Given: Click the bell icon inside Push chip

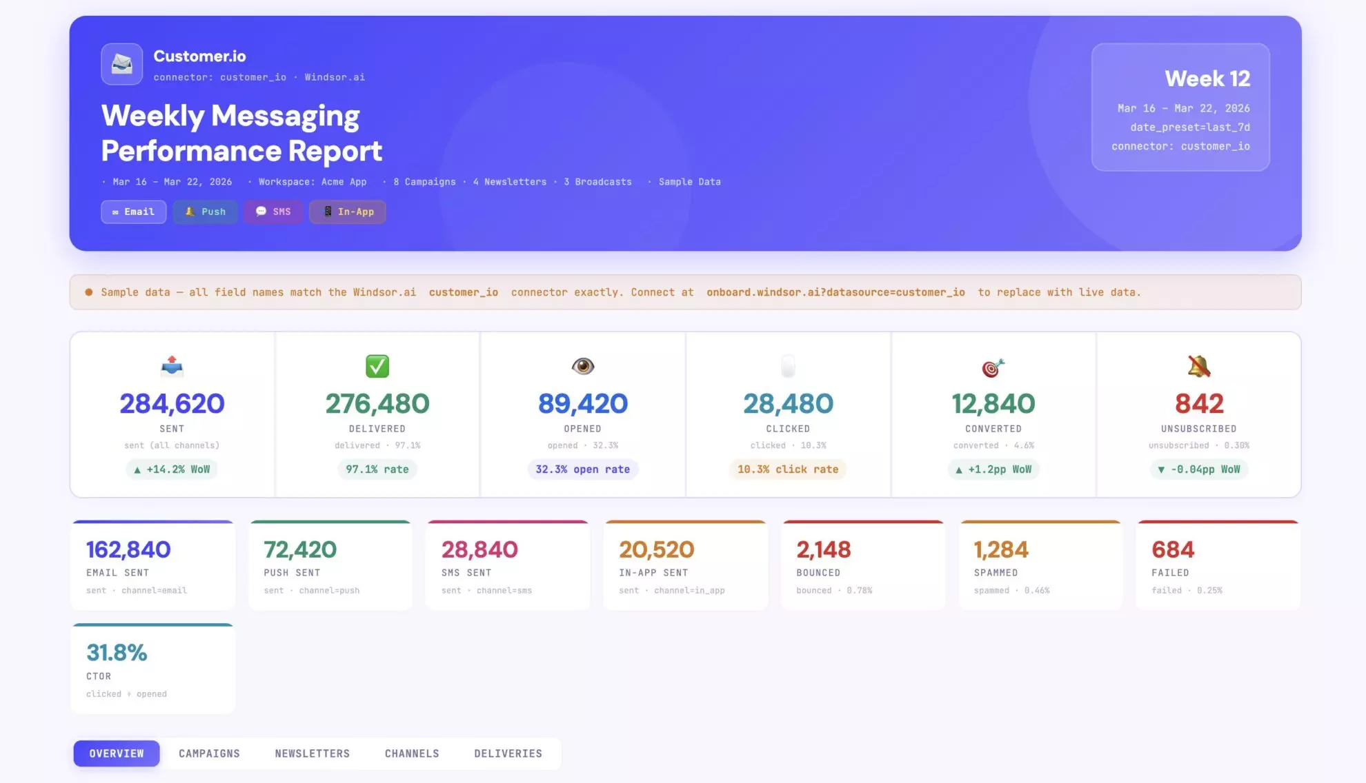Looking at the screenshot, I should click(x=189, y=212).
